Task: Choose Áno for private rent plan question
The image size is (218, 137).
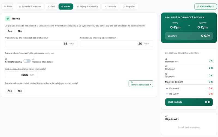Action: [x=10, y=91]
